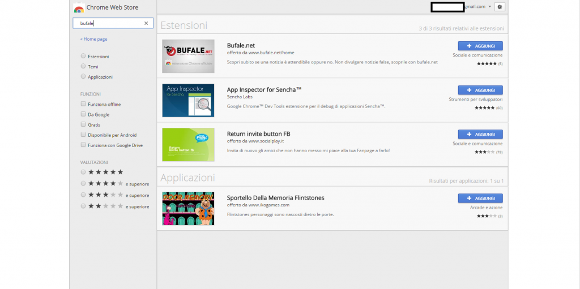This screenshot has width=580, height=289.
Task: Tick Disponibile per Android checkbox
Action: tap(84, 135)
